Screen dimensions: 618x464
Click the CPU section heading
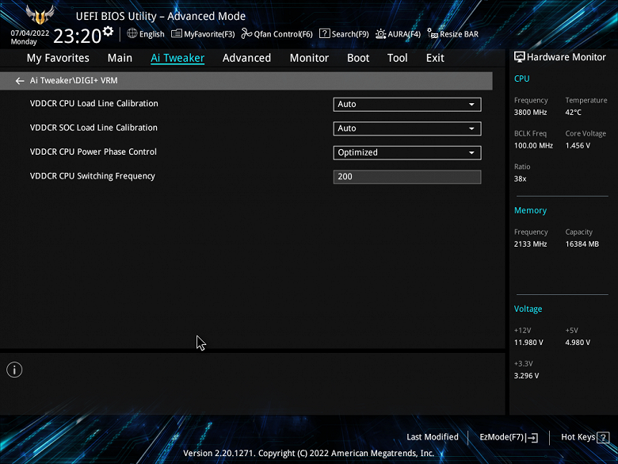point(522,79)
